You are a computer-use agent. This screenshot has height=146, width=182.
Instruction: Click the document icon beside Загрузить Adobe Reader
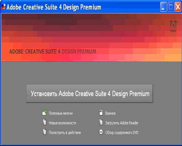tap(101, 122)
